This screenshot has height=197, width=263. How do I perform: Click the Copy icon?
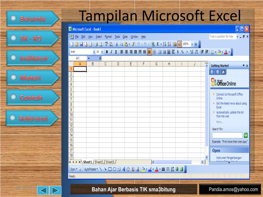[121, 44]
